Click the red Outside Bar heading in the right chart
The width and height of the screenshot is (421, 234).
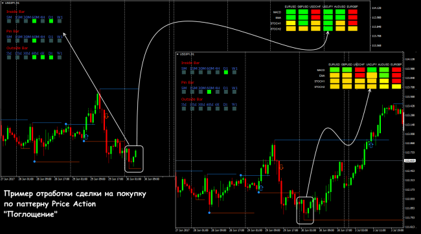pyautogui.click(x=192, y=99)
